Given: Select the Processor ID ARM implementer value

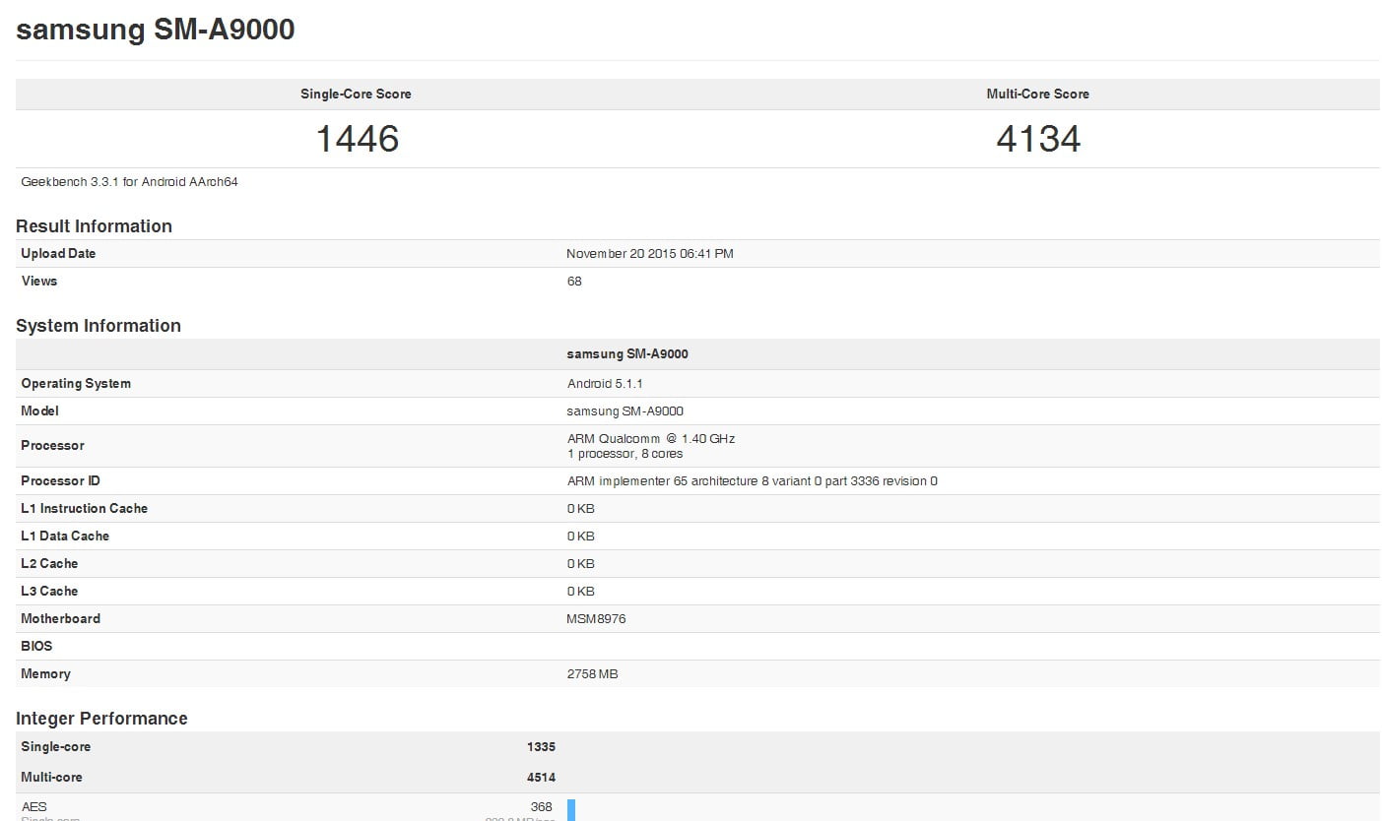Looking at the screenshot, I should click(752, 481).
